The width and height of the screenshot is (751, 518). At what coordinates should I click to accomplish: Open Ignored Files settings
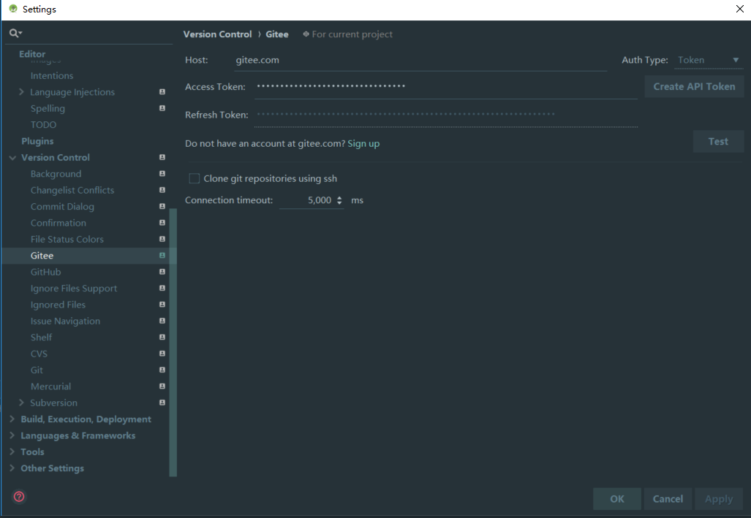[58, 305]
